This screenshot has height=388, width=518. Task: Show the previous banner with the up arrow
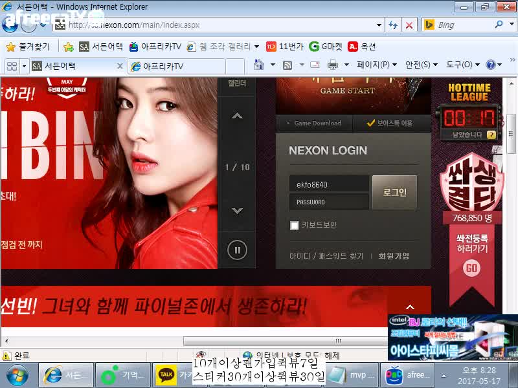[237, 116]
